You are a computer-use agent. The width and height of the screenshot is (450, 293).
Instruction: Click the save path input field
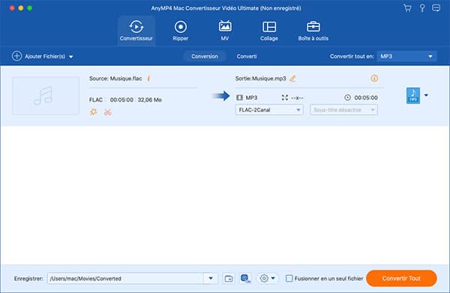coord(125,278)
